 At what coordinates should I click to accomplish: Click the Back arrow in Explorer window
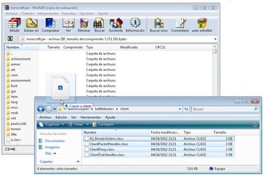pos(41,109)
